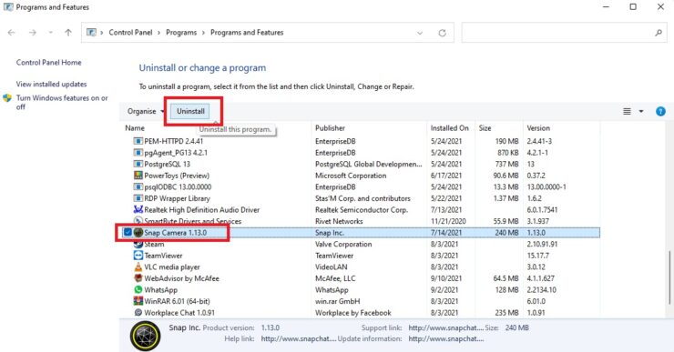
Task: Click the VLC media player cone icon
Action: (138, 267)
